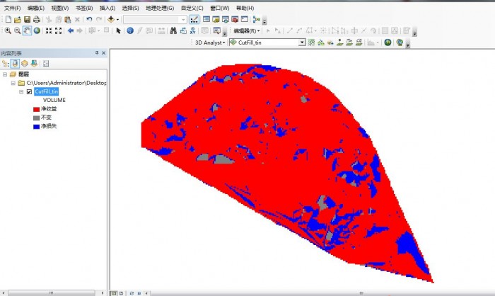Viewport: 495px width, 296px height.
Task: Open the 3D Analyst dropdown menu
Action: (209, 42)
